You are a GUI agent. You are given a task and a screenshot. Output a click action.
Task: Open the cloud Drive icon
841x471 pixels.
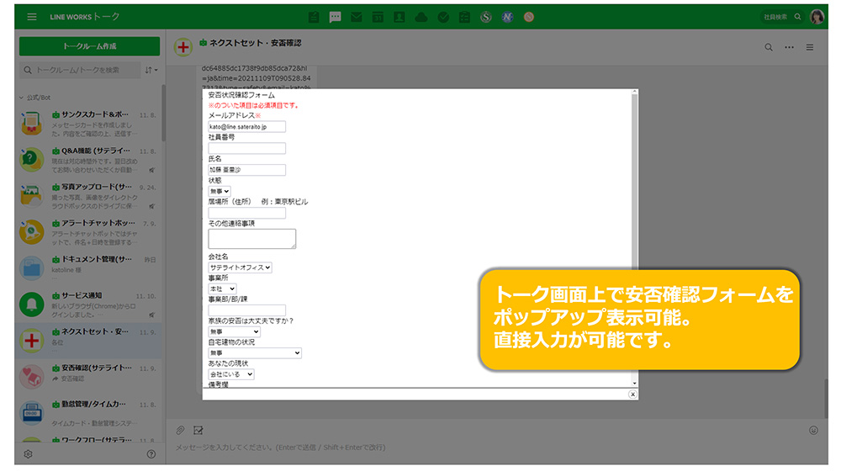pos(421,17)
